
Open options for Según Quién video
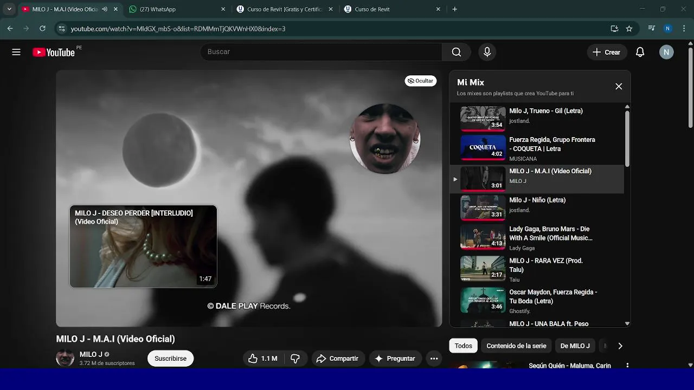coord(627,366)
